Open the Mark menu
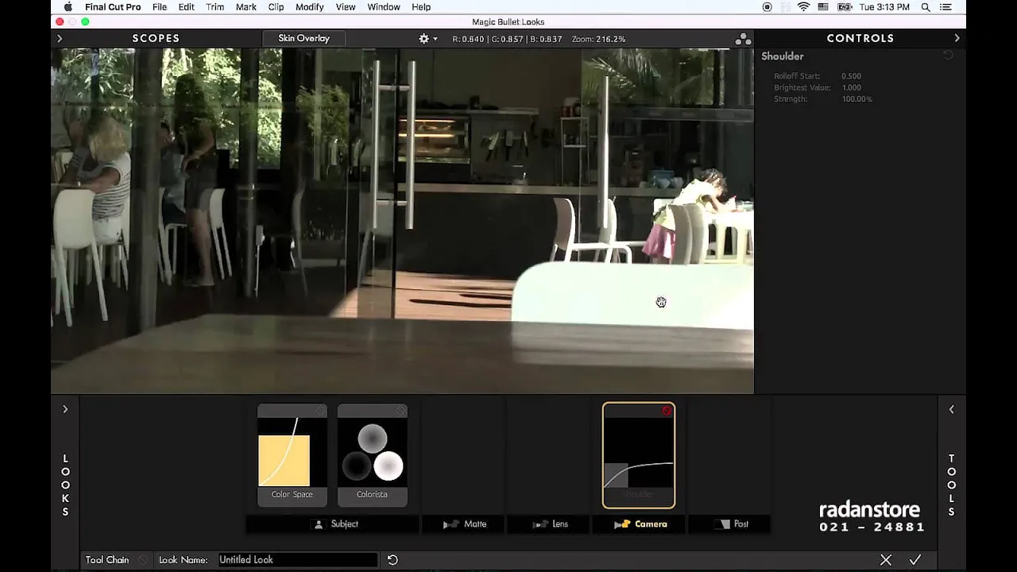This screenshot has width=1017, height=572. click(246, 7)
